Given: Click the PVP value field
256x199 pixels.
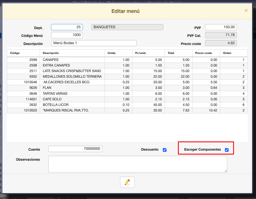Looking at the screenshot, I should click(x=221, y=27).
